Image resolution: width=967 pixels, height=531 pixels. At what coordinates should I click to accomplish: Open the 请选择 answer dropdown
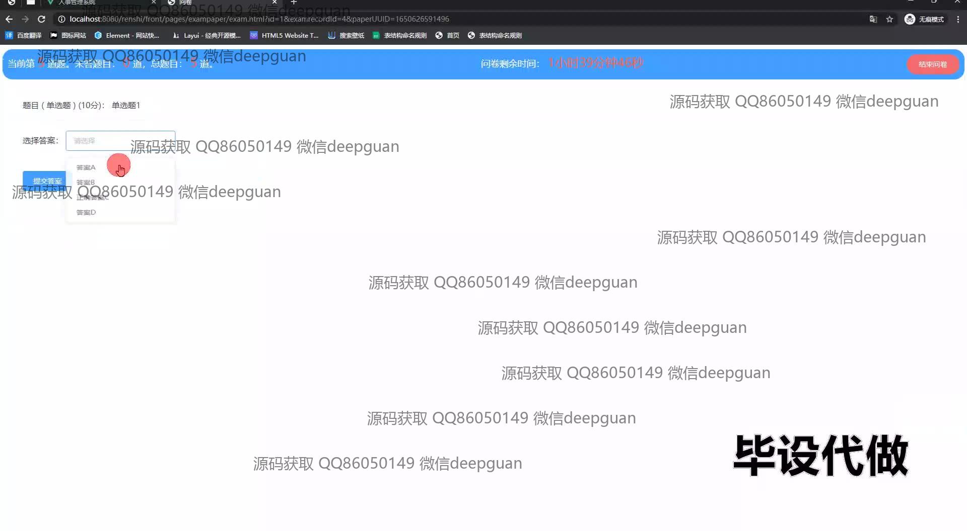point(120,141)
